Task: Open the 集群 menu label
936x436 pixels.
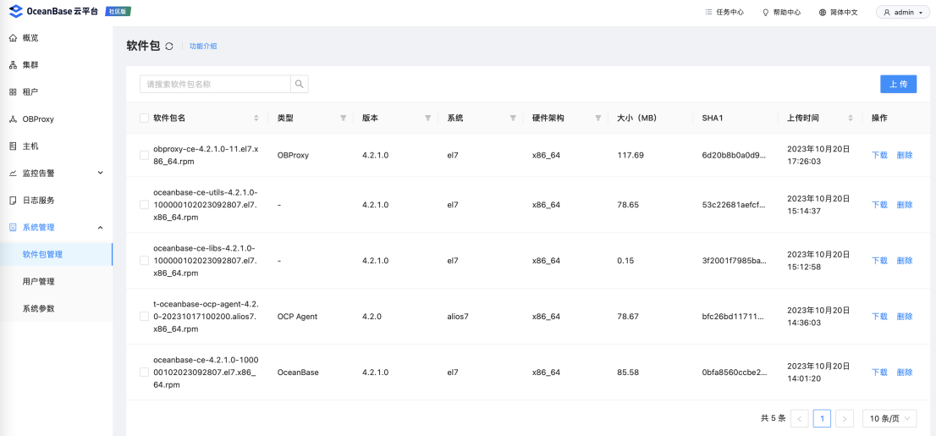Action: tap(30, 64)
